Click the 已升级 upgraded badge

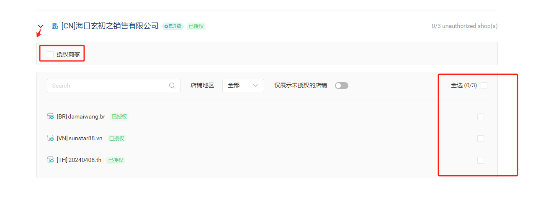[173, 26]
